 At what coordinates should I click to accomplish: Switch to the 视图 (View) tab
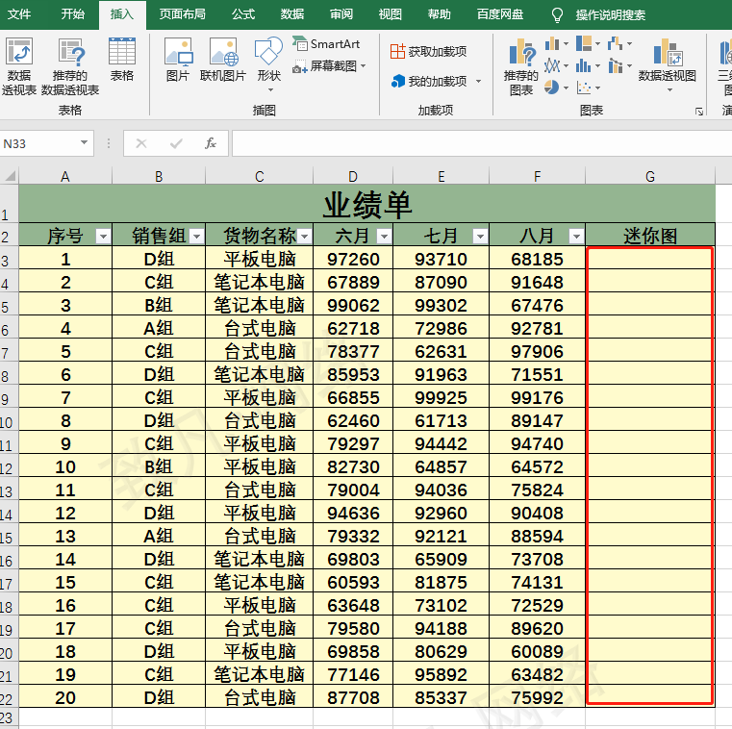[391, 14]
